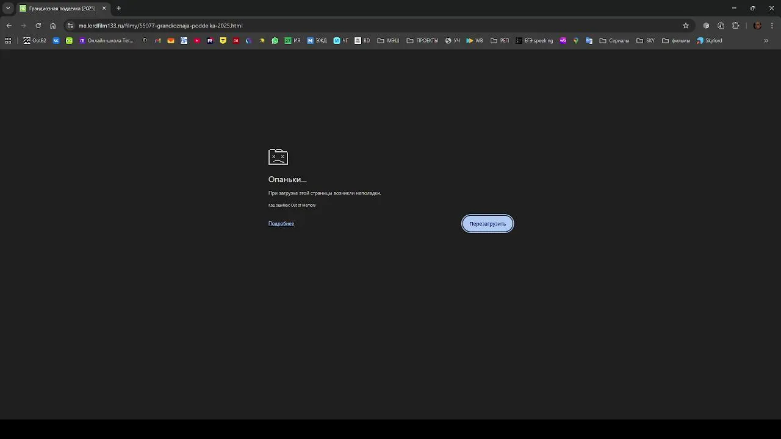Open the browser home page icon

coord(52,26)
